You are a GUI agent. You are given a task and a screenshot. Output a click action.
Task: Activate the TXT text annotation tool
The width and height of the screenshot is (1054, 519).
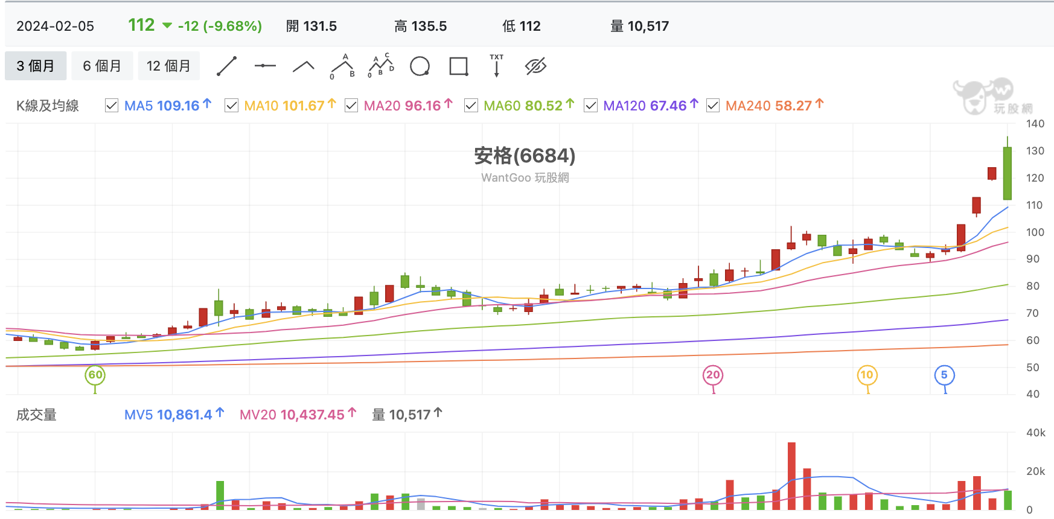coord(497,66)
